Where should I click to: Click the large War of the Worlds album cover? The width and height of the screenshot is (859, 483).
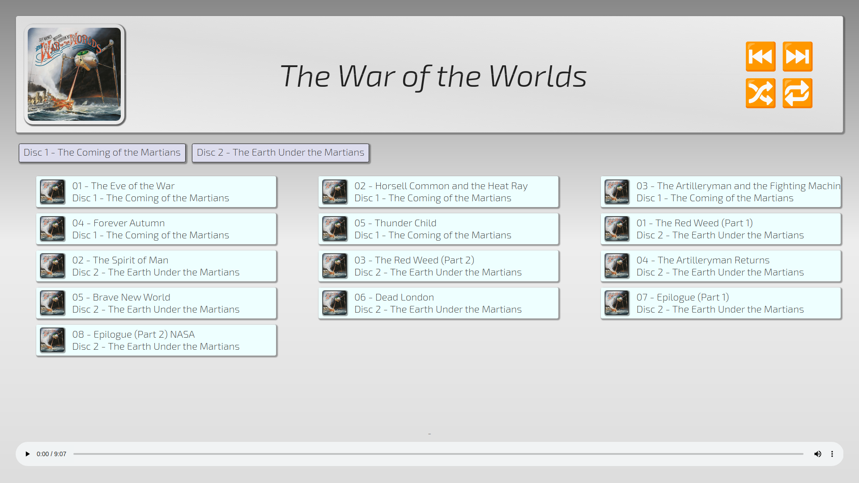(x=74, y=74)
